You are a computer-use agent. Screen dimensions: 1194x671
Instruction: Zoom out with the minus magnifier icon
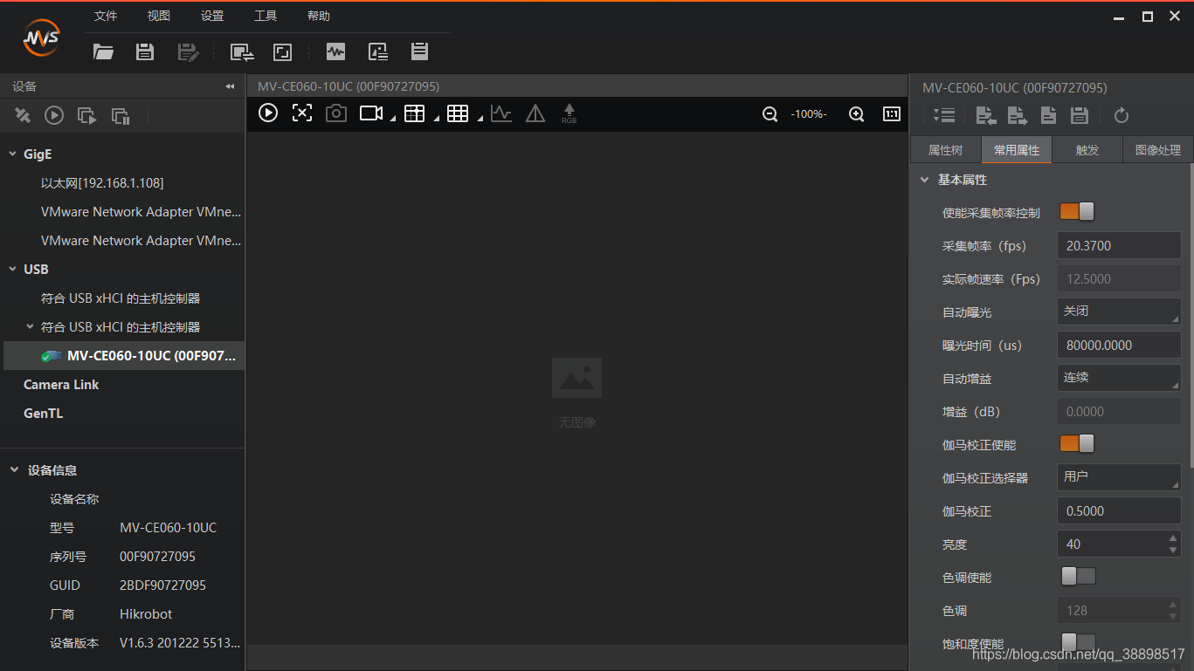(x=770, y=114)
